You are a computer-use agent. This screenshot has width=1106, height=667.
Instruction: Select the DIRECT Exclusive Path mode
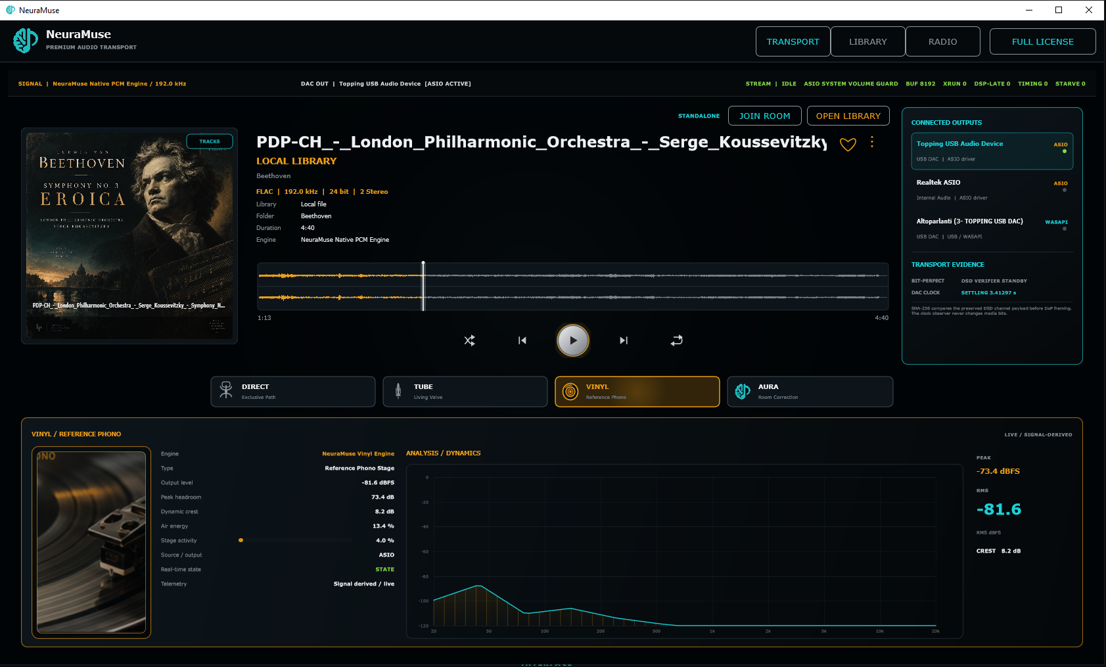click(x=293, y=392)
